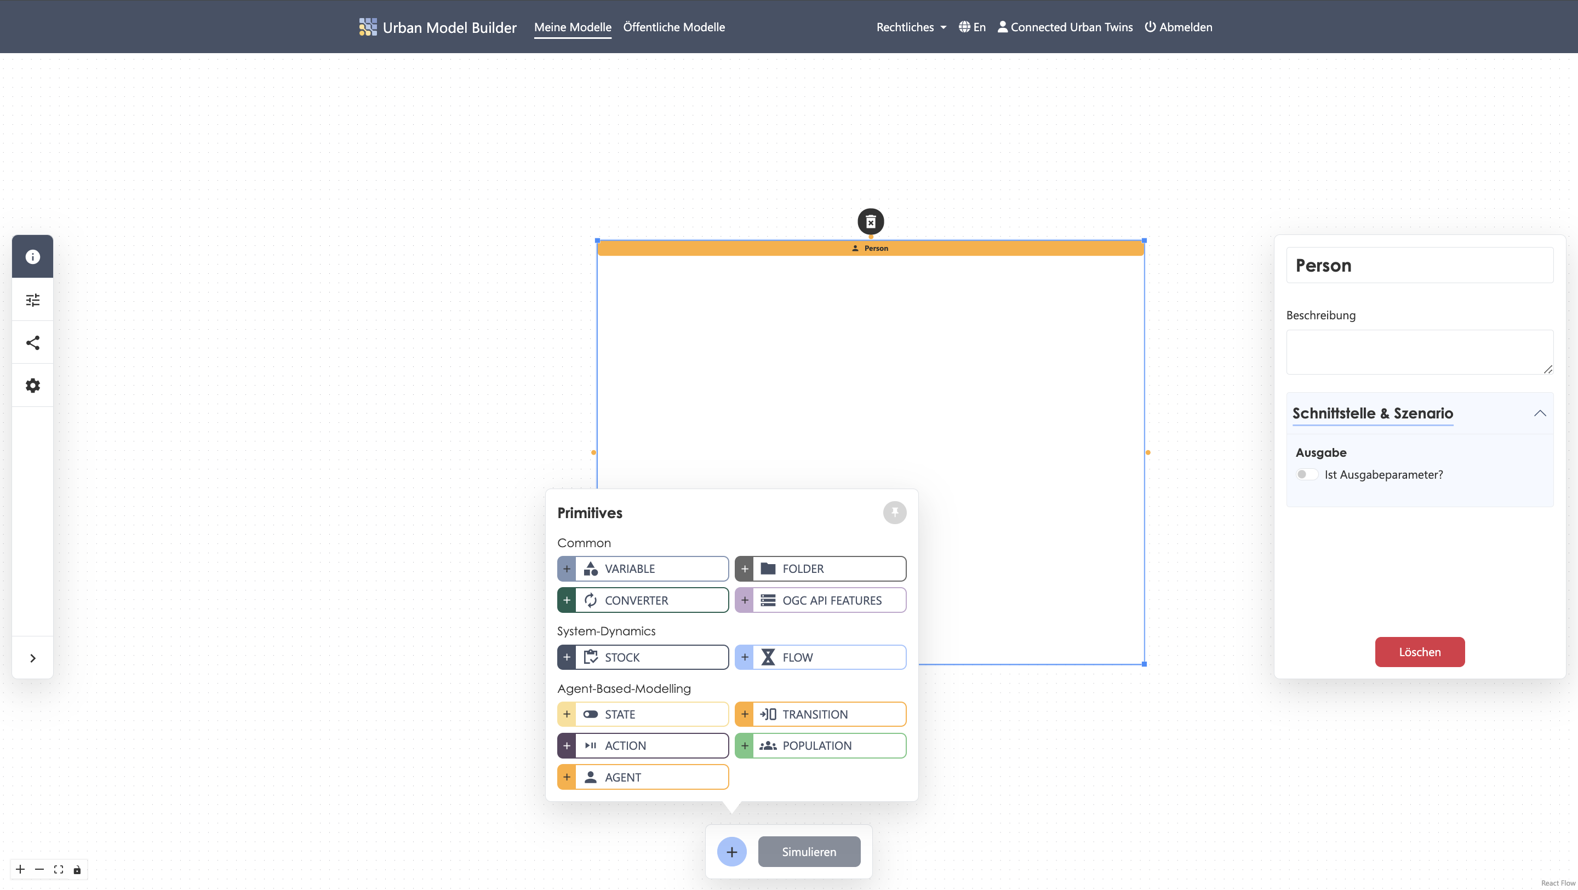Open the Rechtliches dropdown menu
The width and height of the screenshot is (1578, 890).
click(x=911, y=27)
